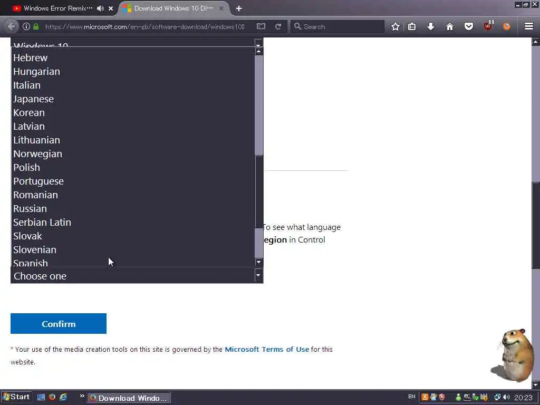The height and width of the screenshot is (405, 540).
Task: Open the Downloads arrow in the toolbar
Action: pyautogui.click(x=431, y=26)
